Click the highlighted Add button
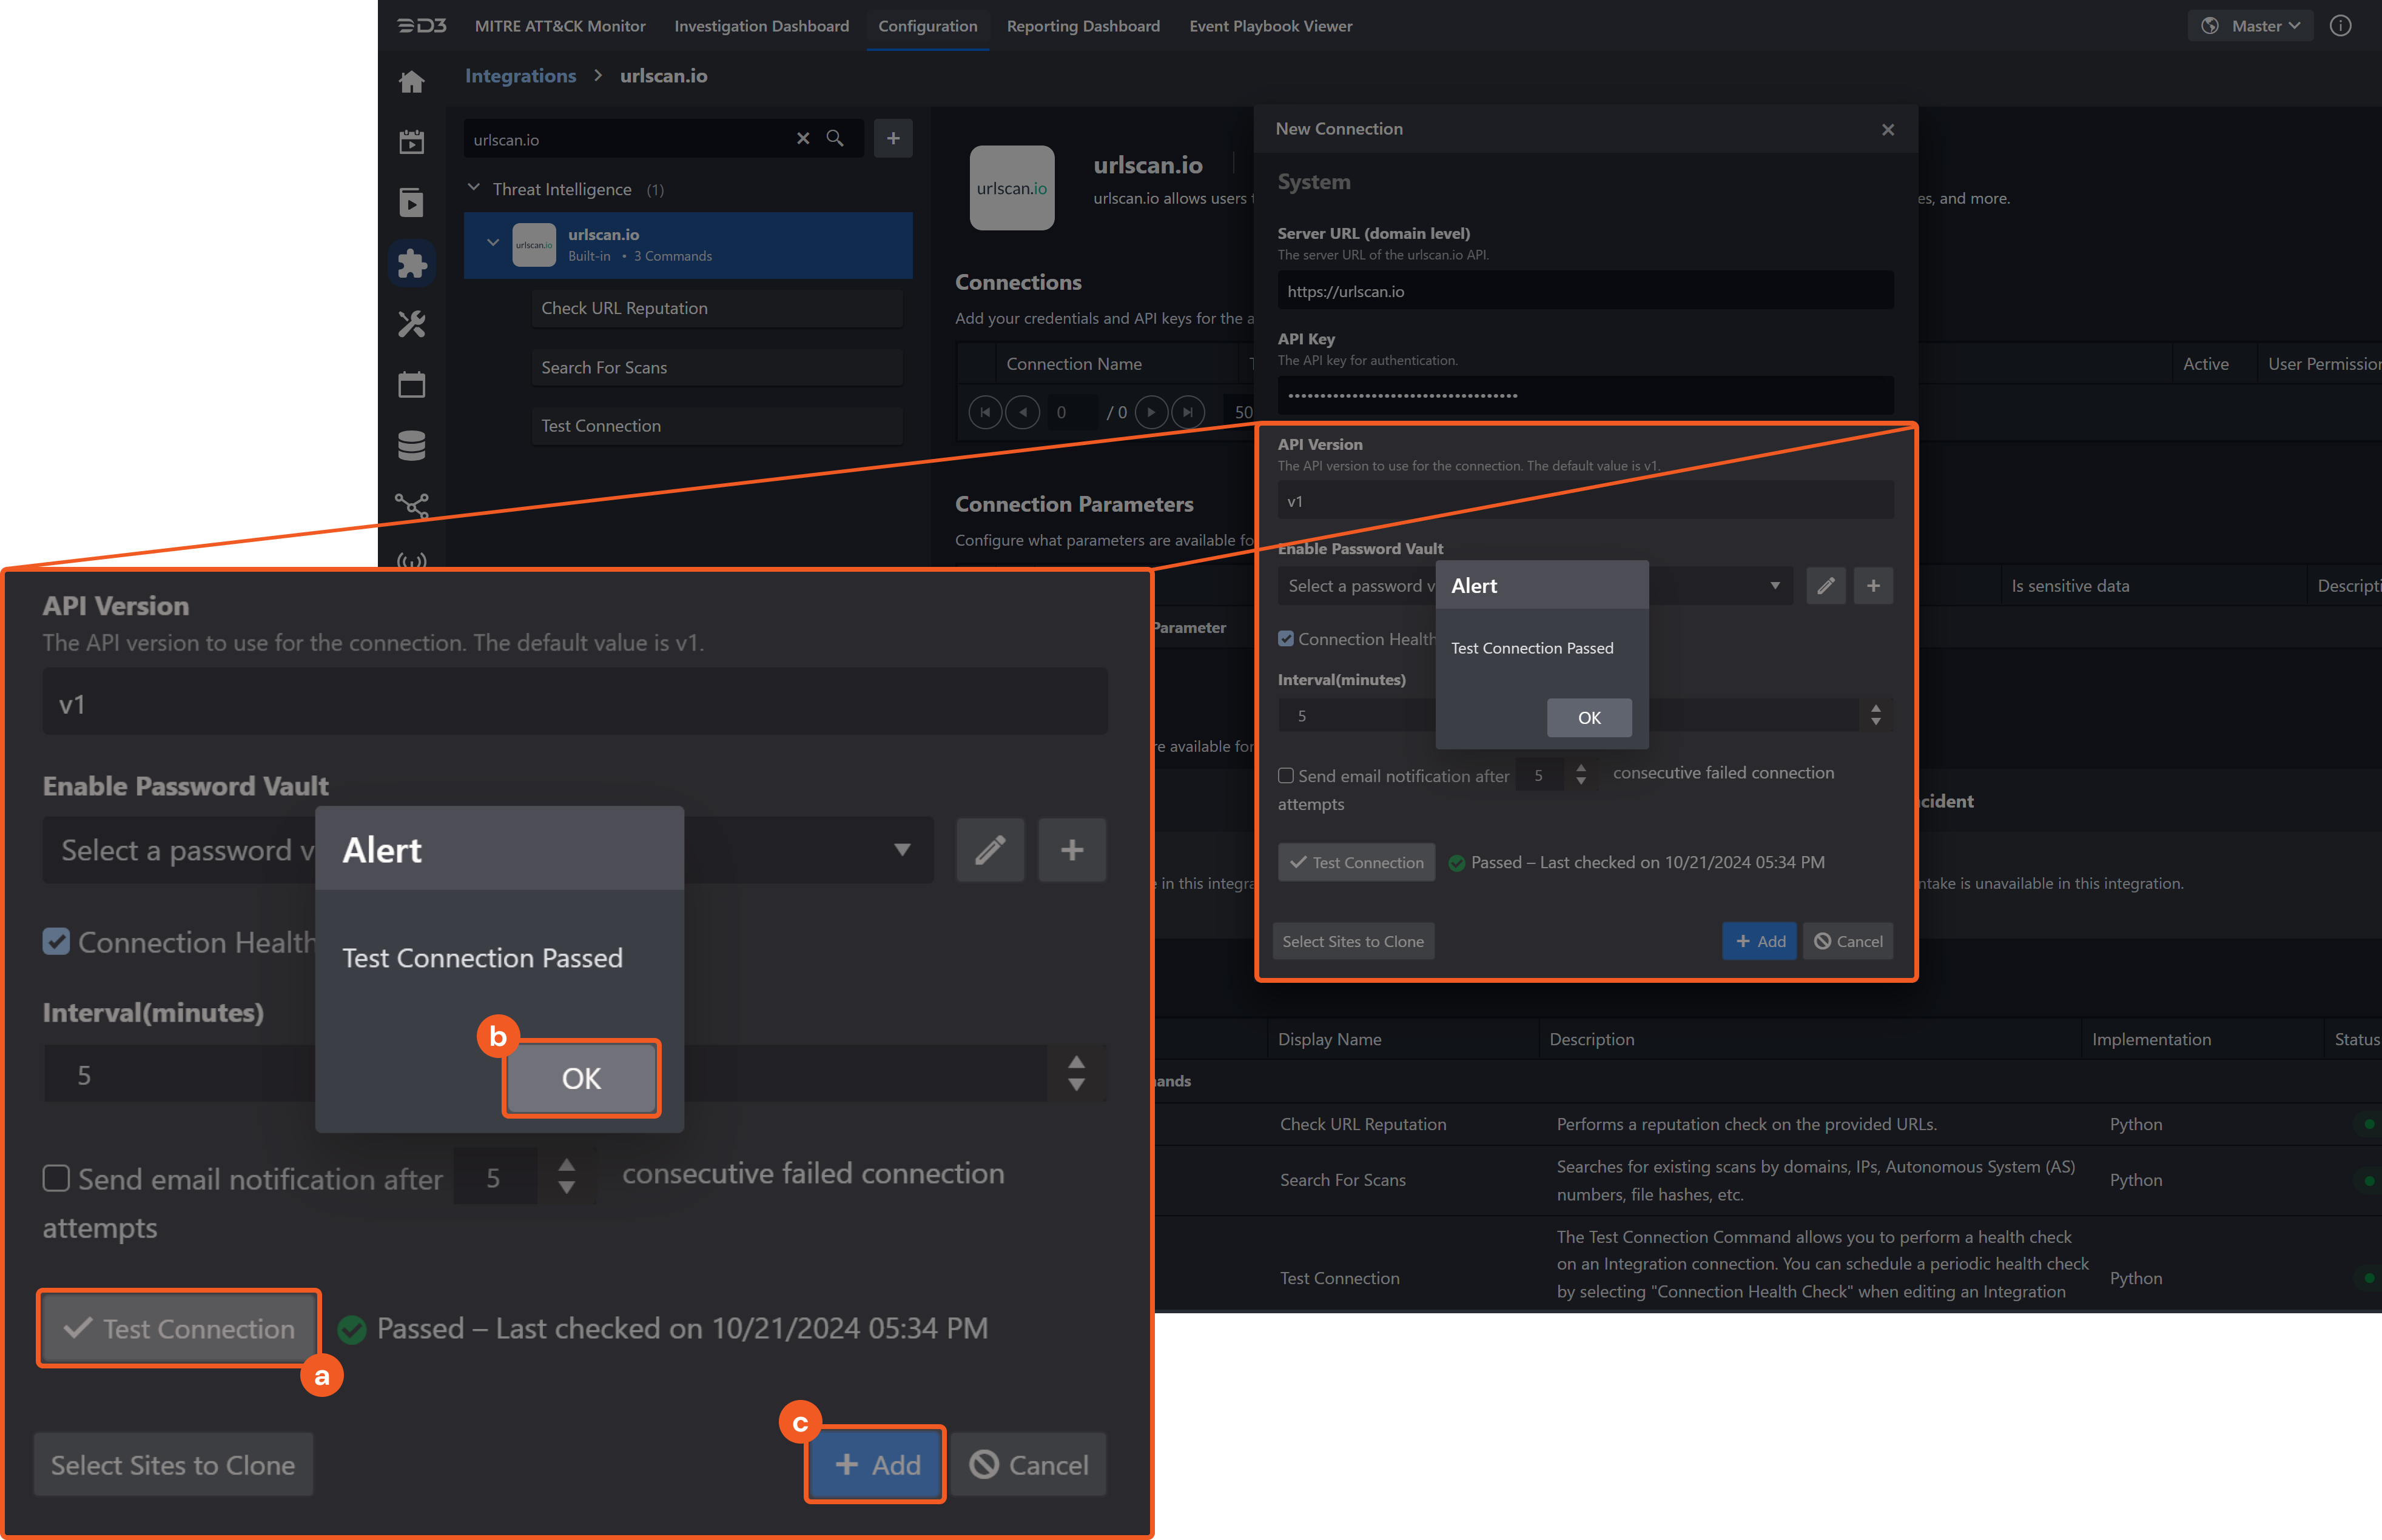 (875, 1464)
